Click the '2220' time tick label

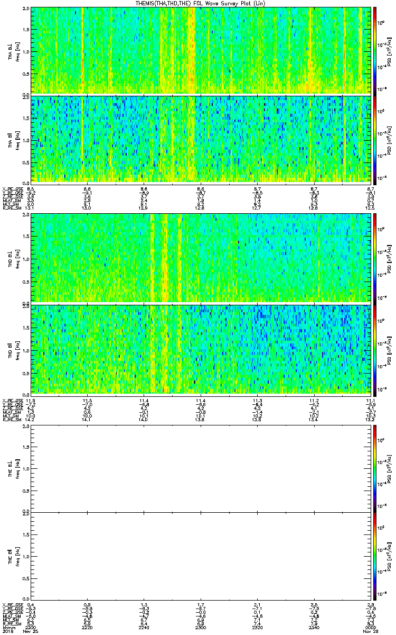[x=88, y=627]
